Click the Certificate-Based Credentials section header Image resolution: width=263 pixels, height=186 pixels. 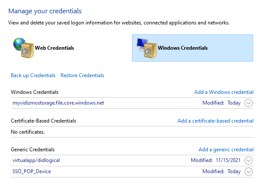(x=43, y=121)
